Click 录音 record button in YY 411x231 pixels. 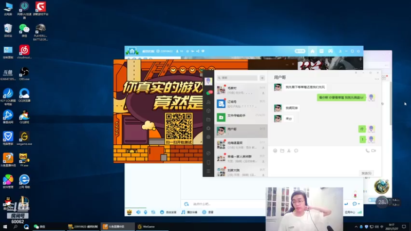(x=208, y=212)
